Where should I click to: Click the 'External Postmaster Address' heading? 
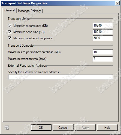pyautogui.click(x=27, y=66)
